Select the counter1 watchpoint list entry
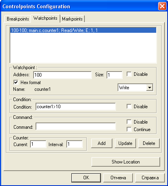Image resolution: width=168 pixels, height=186 pixels. (83, 30)
